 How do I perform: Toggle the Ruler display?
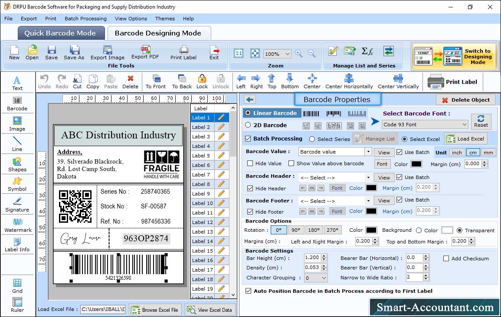(x=17, y=305)
